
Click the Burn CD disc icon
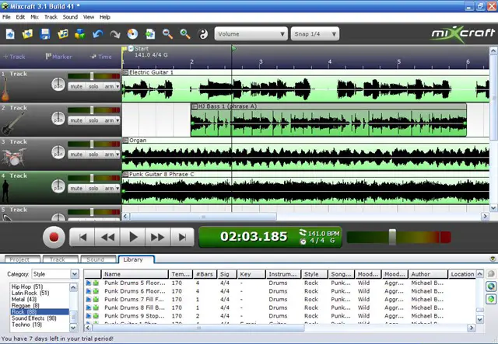tap(132, 33)
